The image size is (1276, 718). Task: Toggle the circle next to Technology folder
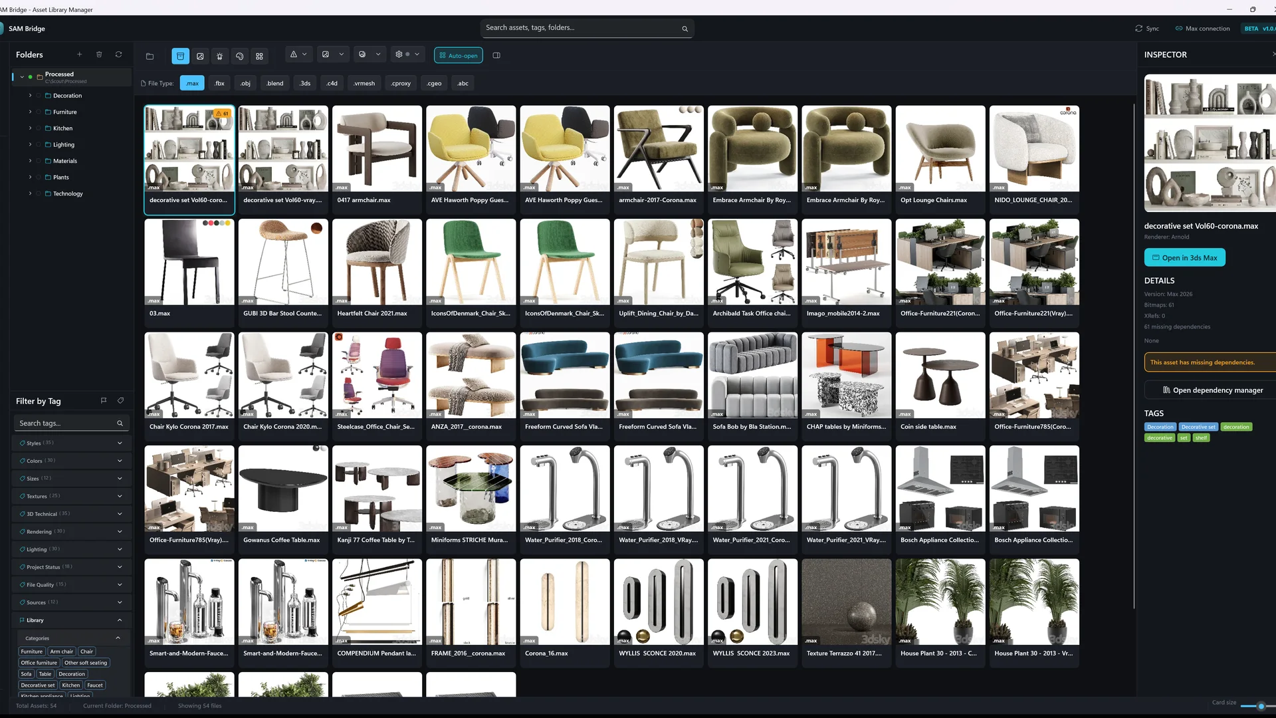click(x=39, y=193)
